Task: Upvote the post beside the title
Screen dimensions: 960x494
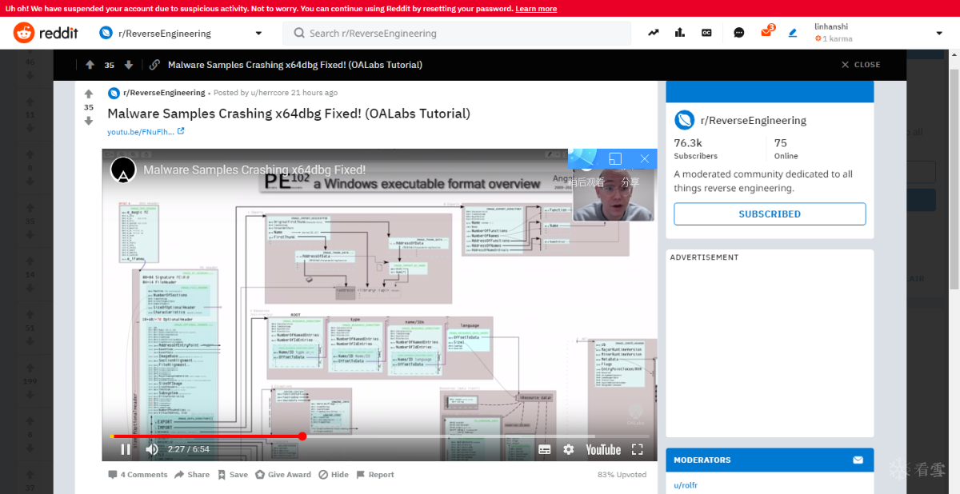Action: tap(89, 94)
